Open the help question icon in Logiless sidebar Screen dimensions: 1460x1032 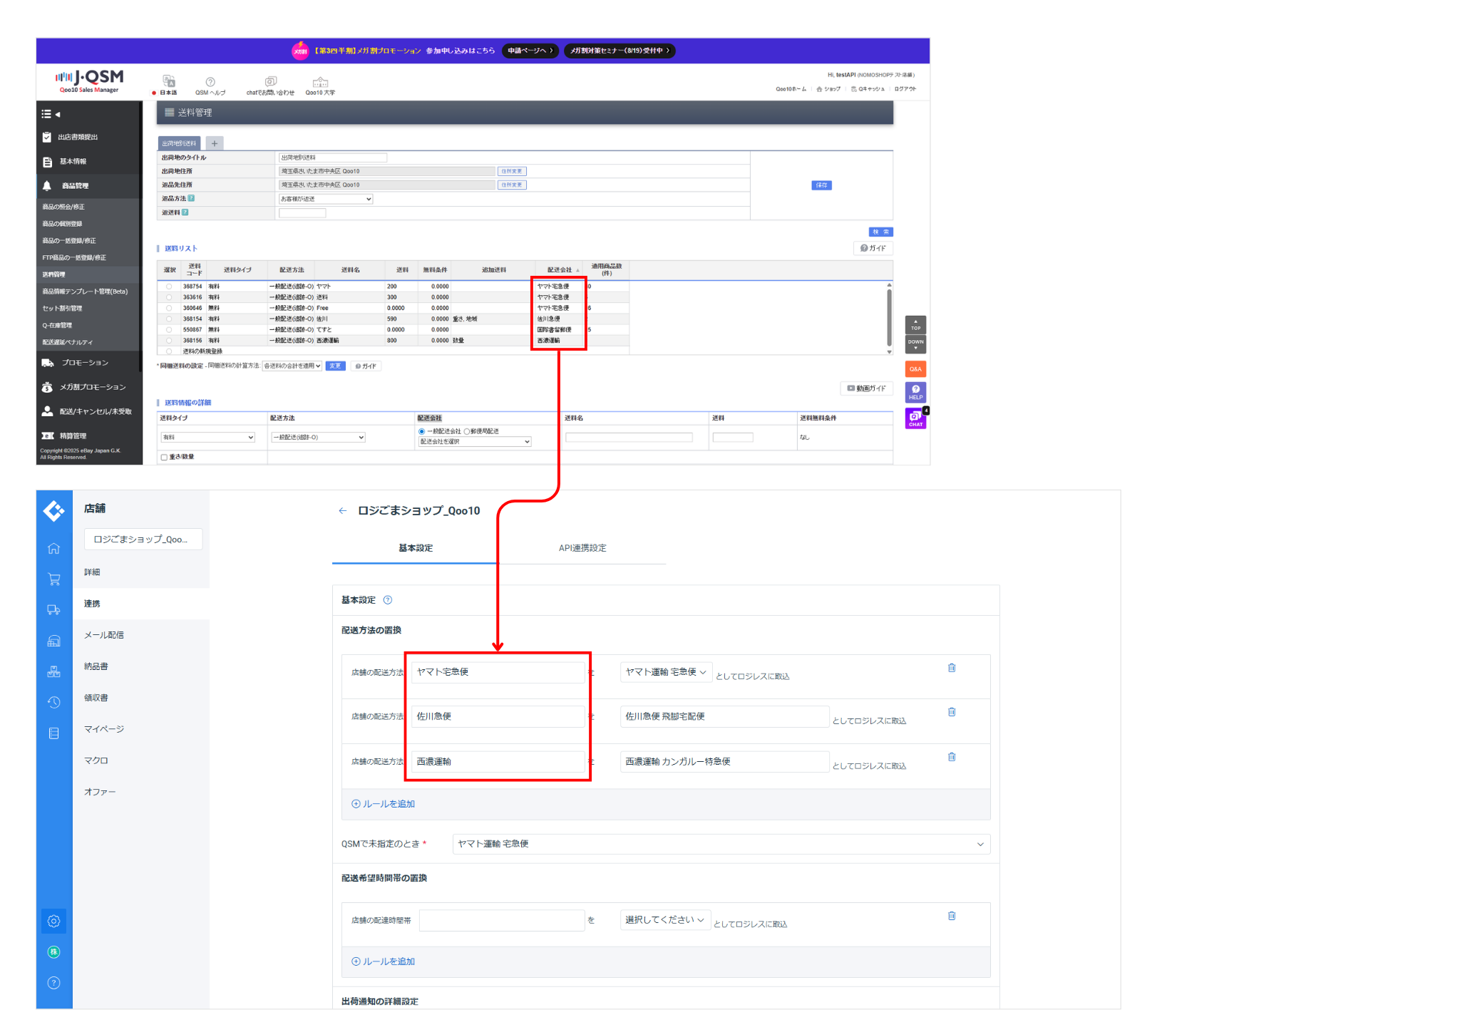[x=54, y=983]
